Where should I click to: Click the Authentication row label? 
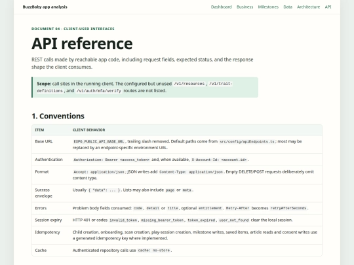49,160
